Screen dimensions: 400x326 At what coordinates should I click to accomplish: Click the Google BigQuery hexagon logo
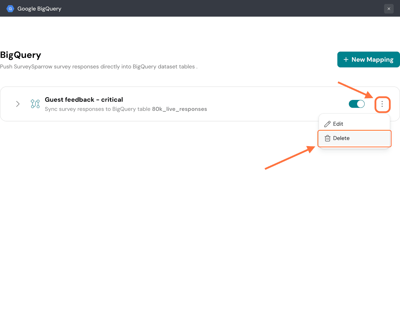point(10,9)
